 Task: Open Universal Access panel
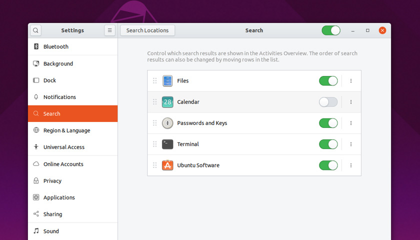(73, 147)
